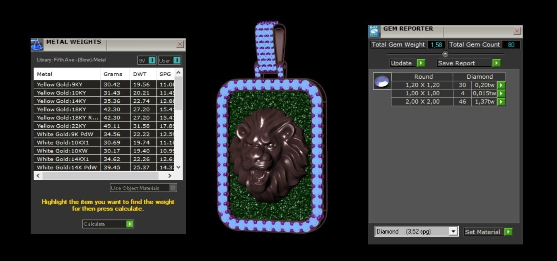Click the Save Report button
557x261 pixels.
point(469,63)
